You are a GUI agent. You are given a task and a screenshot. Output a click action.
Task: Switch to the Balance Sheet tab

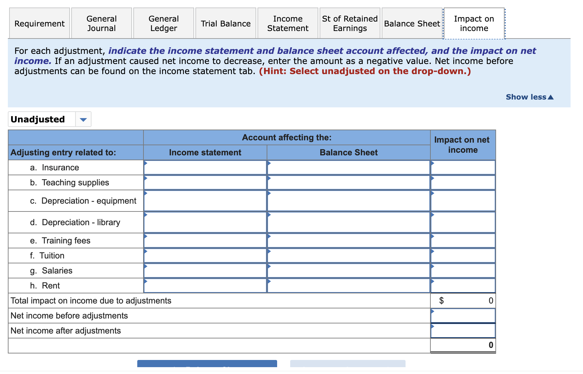(x=412, y=23)
